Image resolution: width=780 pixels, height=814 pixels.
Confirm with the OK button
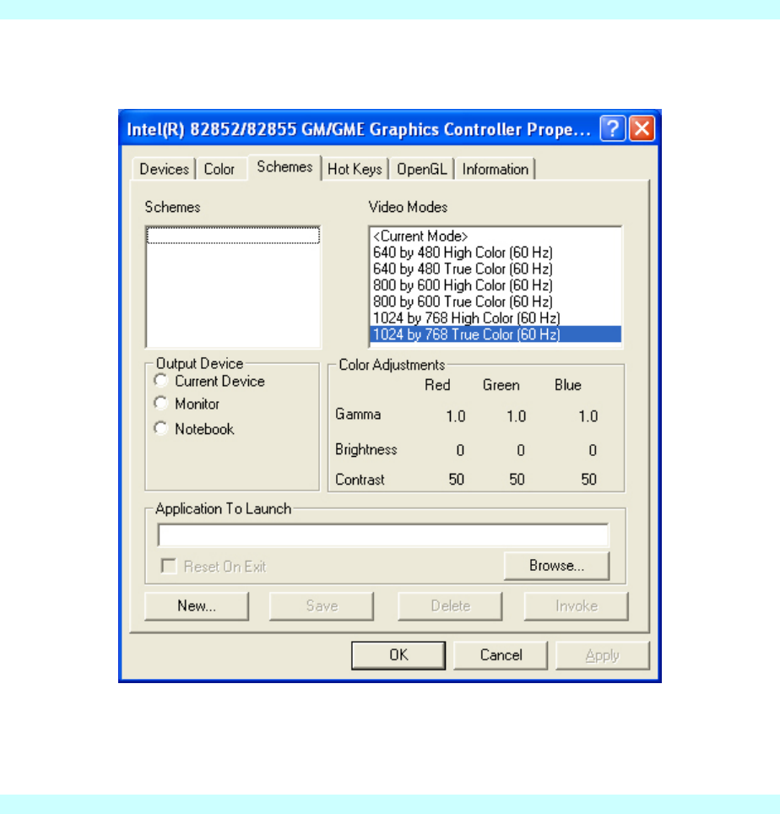(x=398, y=655)
